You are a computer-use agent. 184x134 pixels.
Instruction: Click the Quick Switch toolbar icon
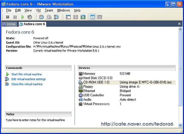pyautogui.click(x=76, y=17)
